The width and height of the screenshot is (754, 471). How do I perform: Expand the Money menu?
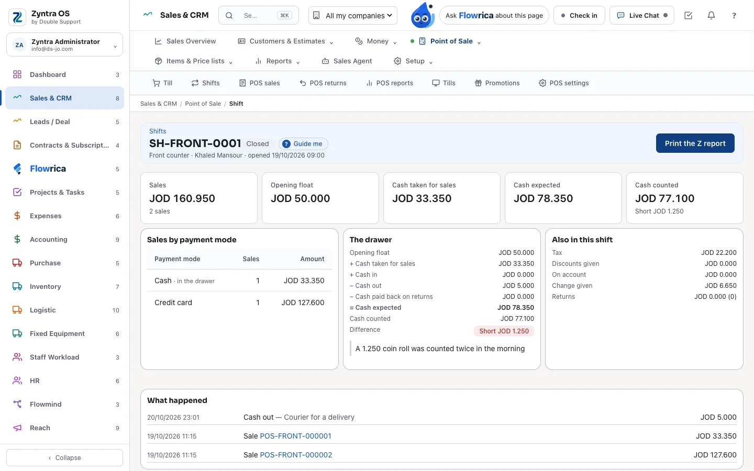tap(376, 41)
